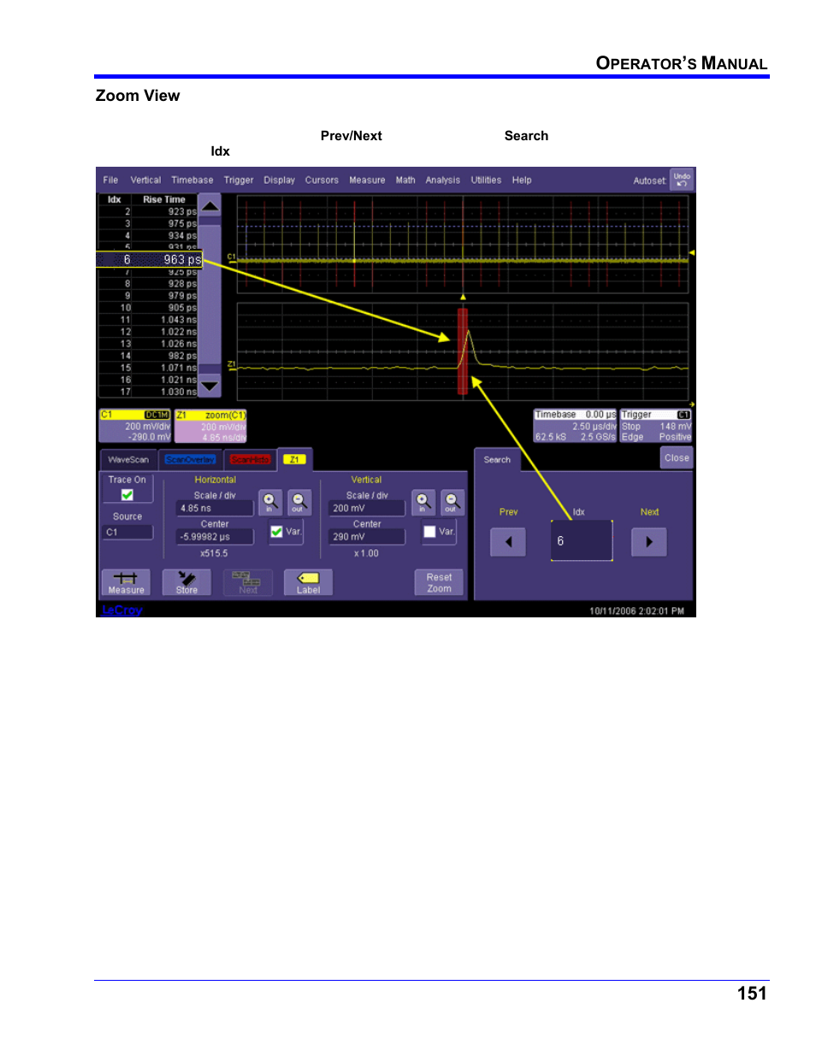
Task: Open the Measure menu
Action: coord(367,180)
